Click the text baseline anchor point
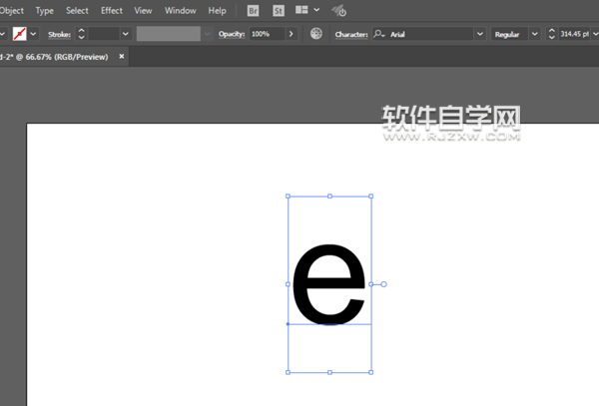The height and width of the screenshot is (406, 599). click(x=289, y=324)
